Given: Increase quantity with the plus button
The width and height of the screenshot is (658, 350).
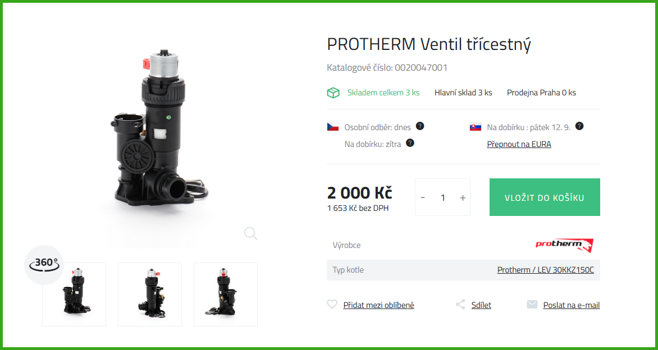Looking at the screenshot, I should (463, 197).
